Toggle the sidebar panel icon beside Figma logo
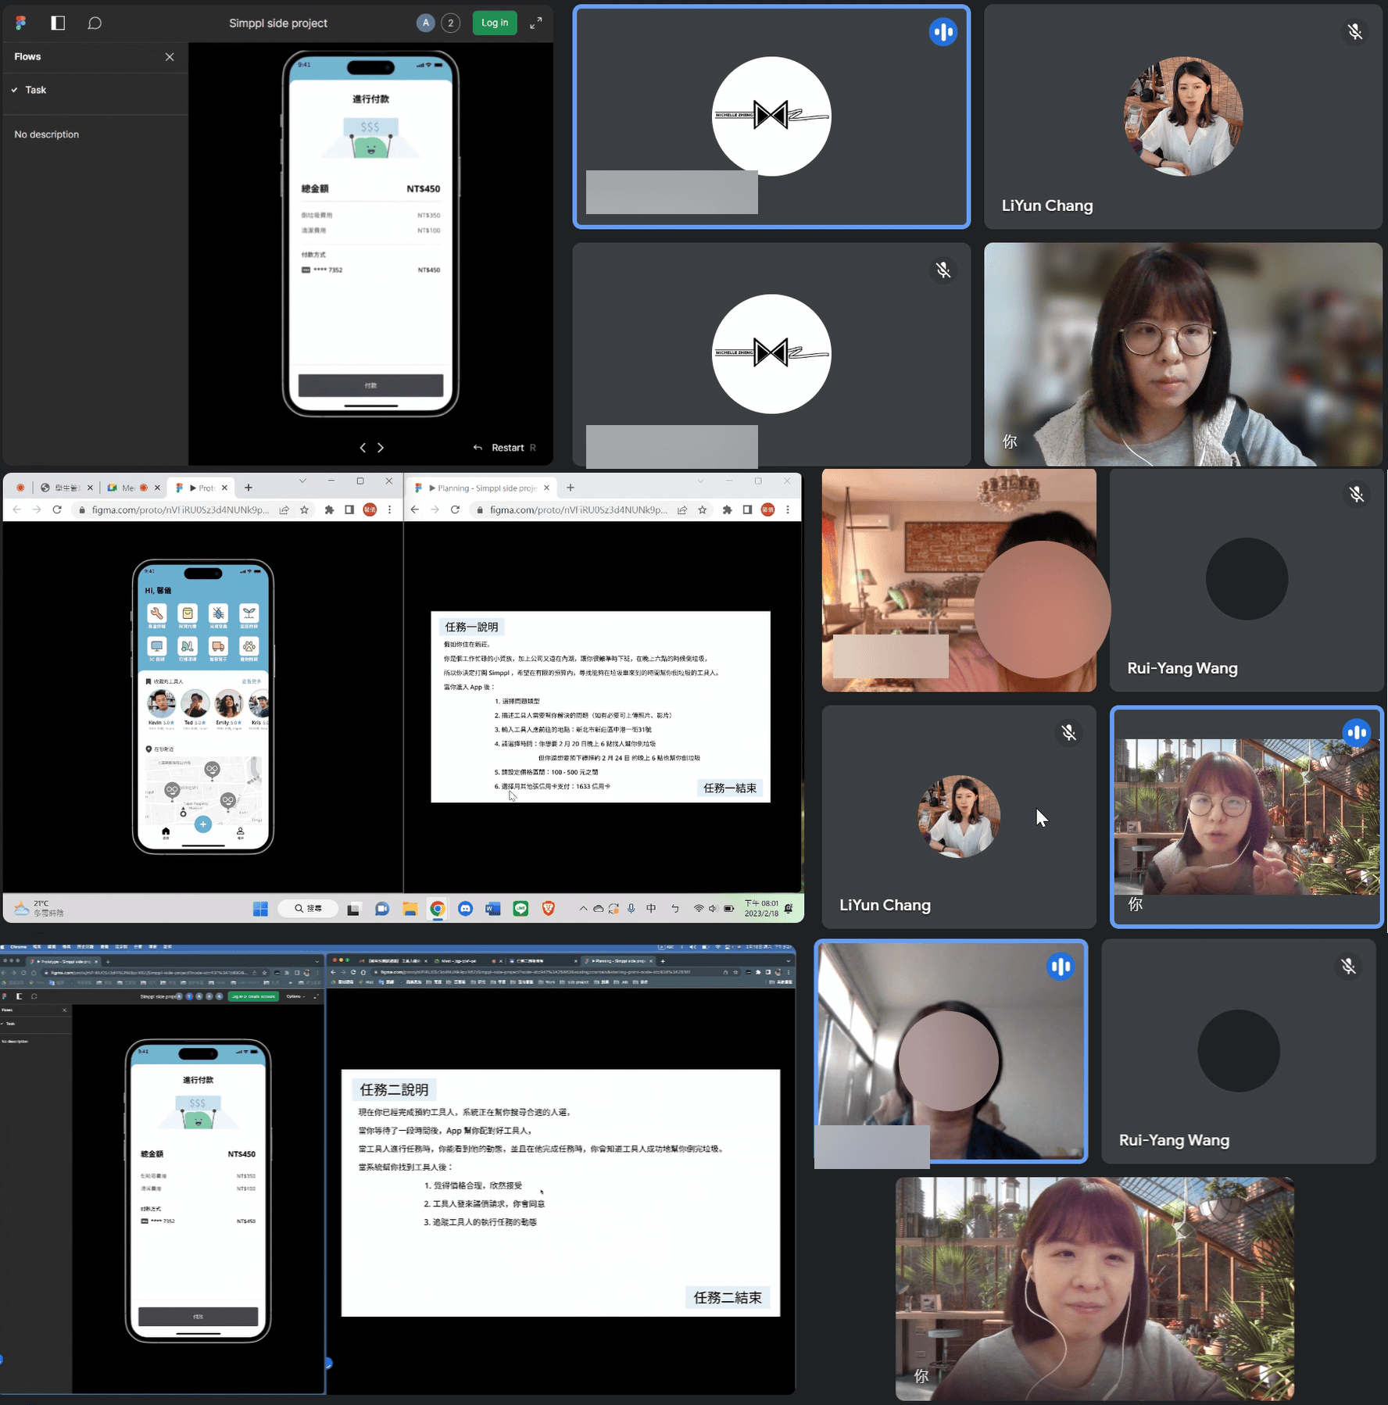The image size is (1388, 1405). 58,23
